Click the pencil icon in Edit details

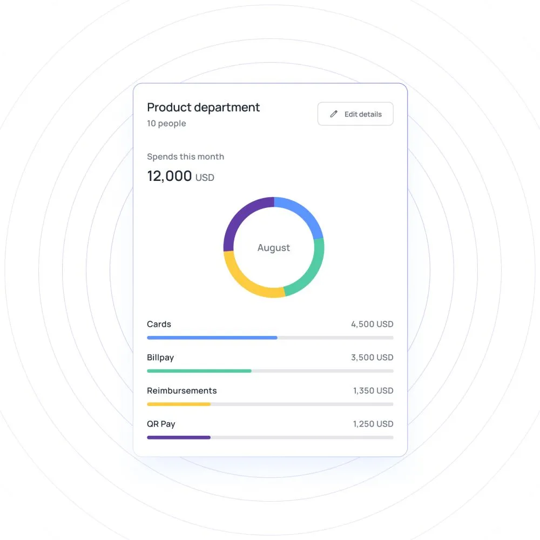point(334,114)
